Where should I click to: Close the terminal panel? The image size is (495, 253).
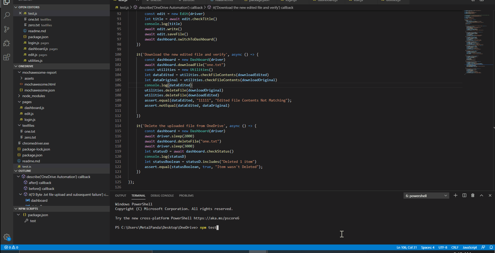[x=490, y=196]
